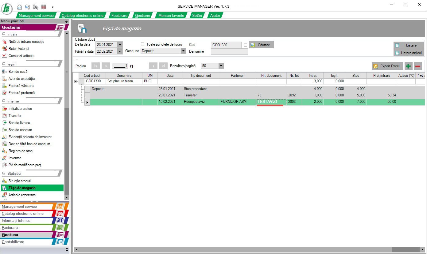Image resolution: width=427 pixels, height=254 pixels.
Task: Open Inventar in the Interne section
Action: pos(15,158)
